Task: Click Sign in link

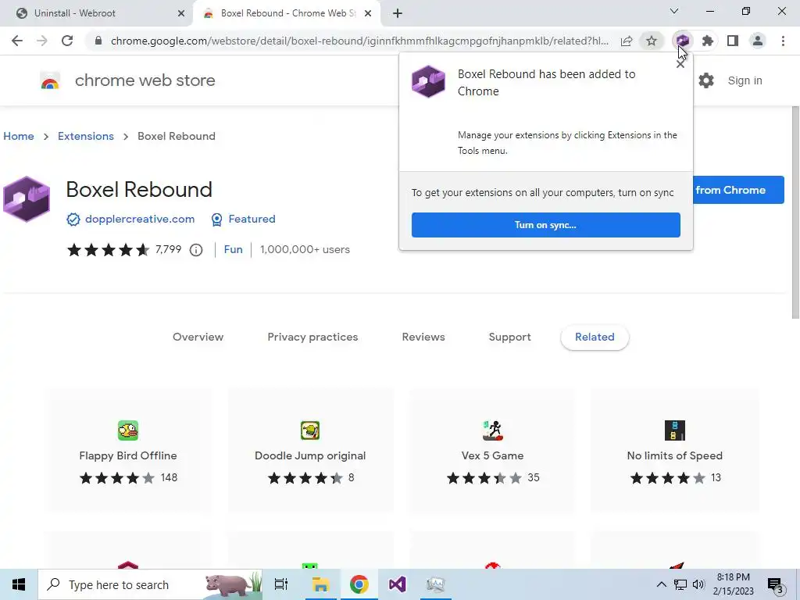Action: 745,80
